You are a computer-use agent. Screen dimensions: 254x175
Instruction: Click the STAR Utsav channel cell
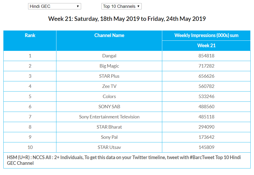[109, 147]
